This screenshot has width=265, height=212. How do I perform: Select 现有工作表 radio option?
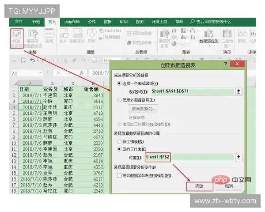(x=119, y=149)
